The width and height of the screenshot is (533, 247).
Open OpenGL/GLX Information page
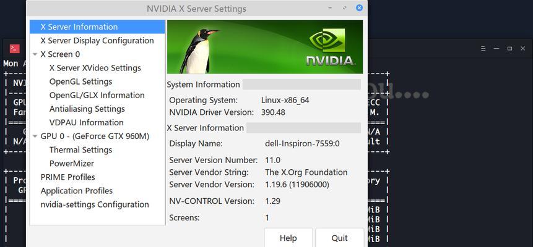97,95
